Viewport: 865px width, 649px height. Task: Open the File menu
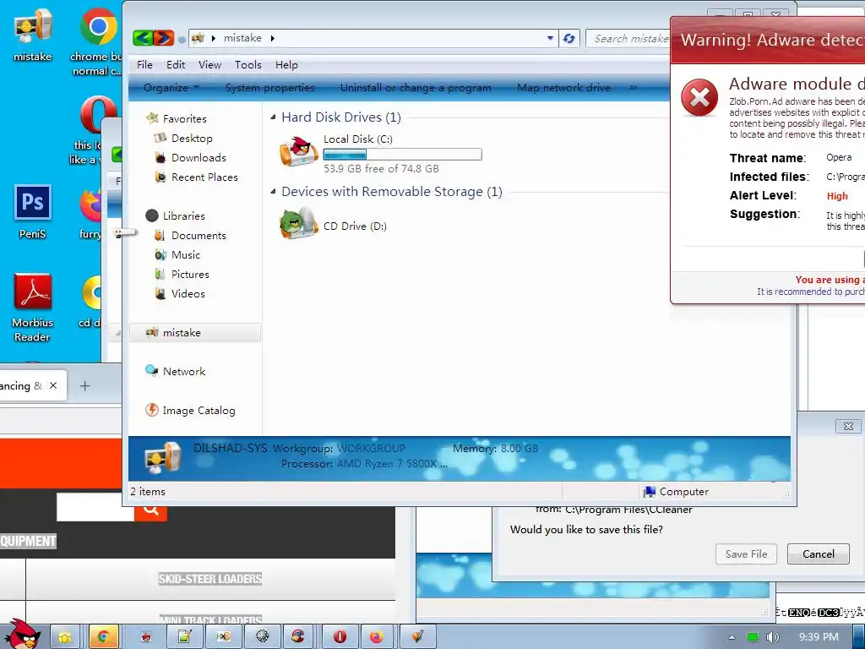click(144, 64)
